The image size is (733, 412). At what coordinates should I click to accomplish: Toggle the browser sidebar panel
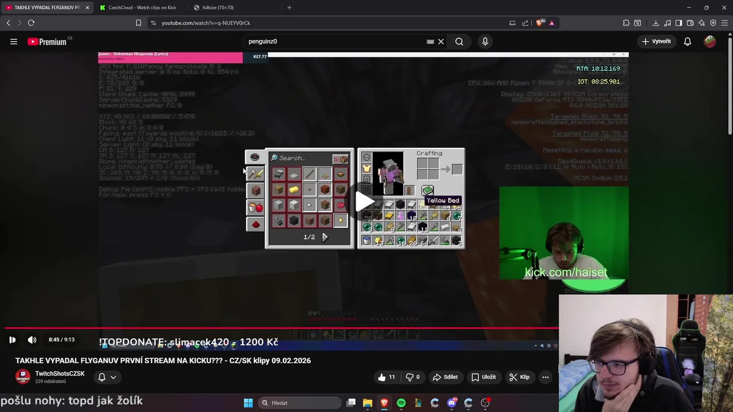[679, 23]
